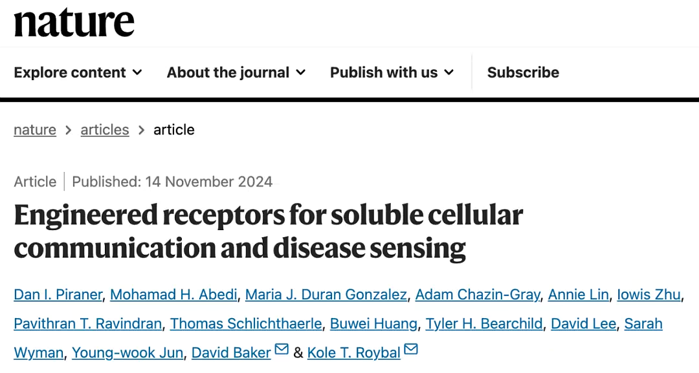Click envelope icon next to David Baker
Image resolution: width=699 pixels, height=373 pixels.
tap(282, 349)
